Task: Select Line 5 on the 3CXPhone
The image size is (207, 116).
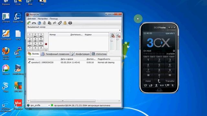Action: pyautogui.click(x=172, y=57)
